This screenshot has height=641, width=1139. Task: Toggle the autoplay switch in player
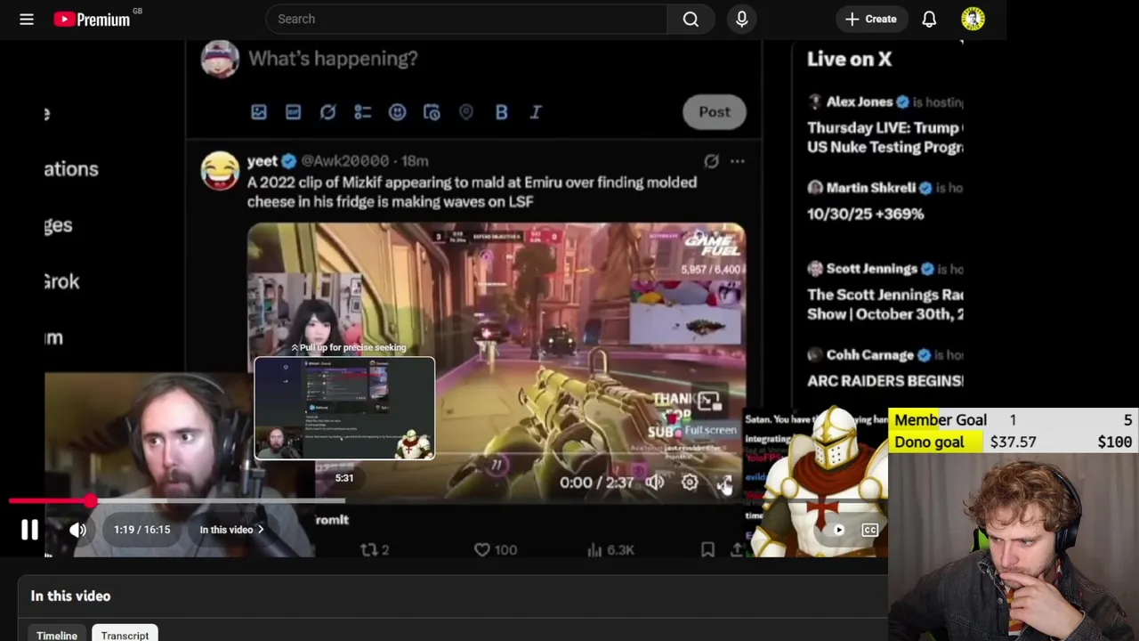[838, 530]
